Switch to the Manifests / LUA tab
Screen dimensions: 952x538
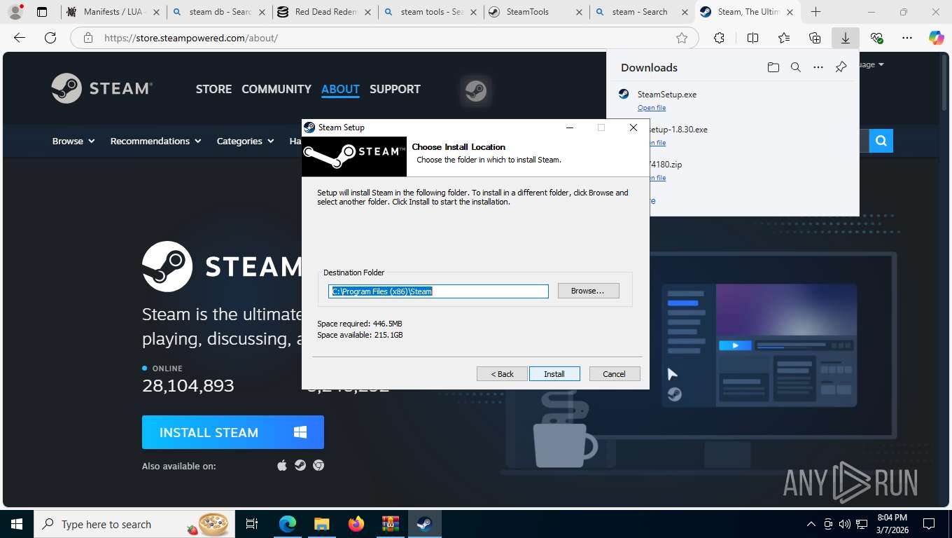(x=113, y=12)
